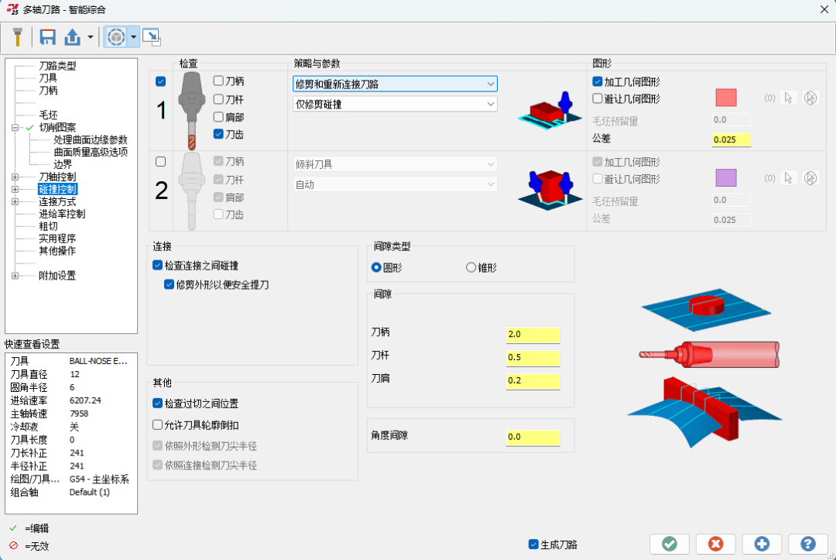Open the arrow next to the load icon
836x560 pixels.
tap(90, 37)
